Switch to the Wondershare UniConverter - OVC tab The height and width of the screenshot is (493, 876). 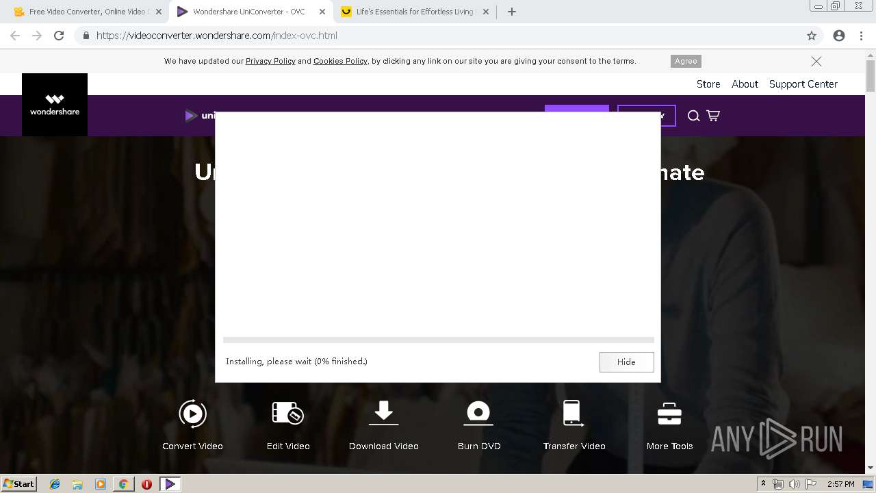pyautogui.click(x=249, y=12)
